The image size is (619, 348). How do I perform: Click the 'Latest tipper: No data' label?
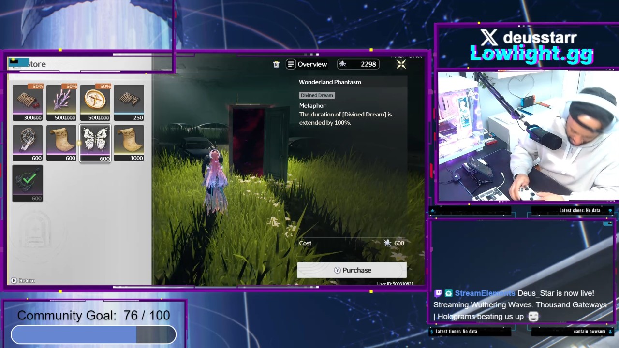coord(456,332)
